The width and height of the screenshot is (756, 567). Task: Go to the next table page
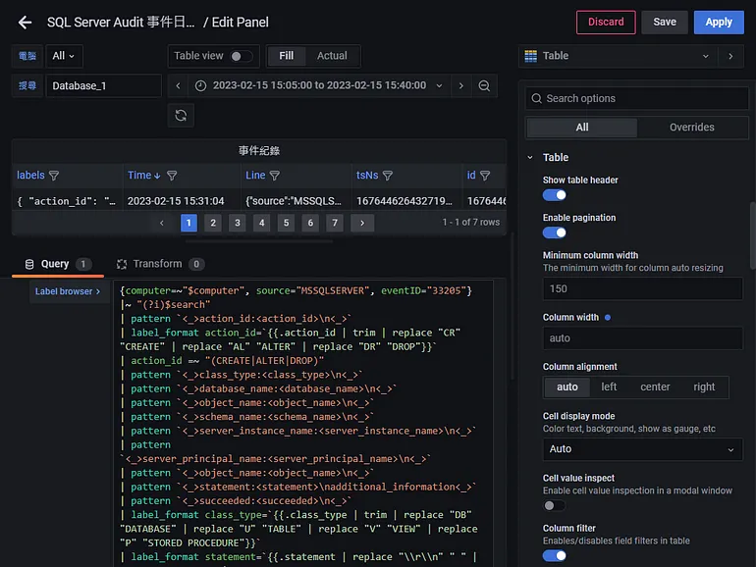coord(362,223)
